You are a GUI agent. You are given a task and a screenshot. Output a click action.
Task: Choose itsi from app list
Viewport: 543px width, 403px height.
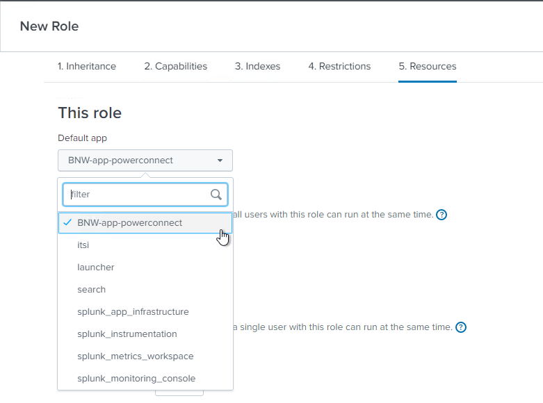click(83, 245)
